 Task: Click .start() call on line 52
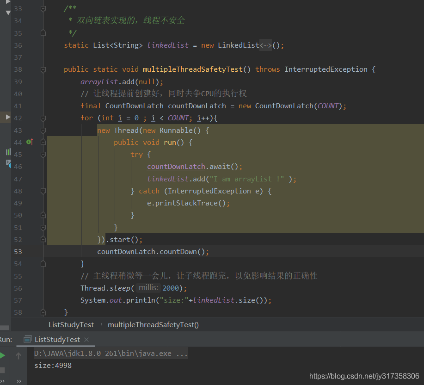tap(124, 240)
